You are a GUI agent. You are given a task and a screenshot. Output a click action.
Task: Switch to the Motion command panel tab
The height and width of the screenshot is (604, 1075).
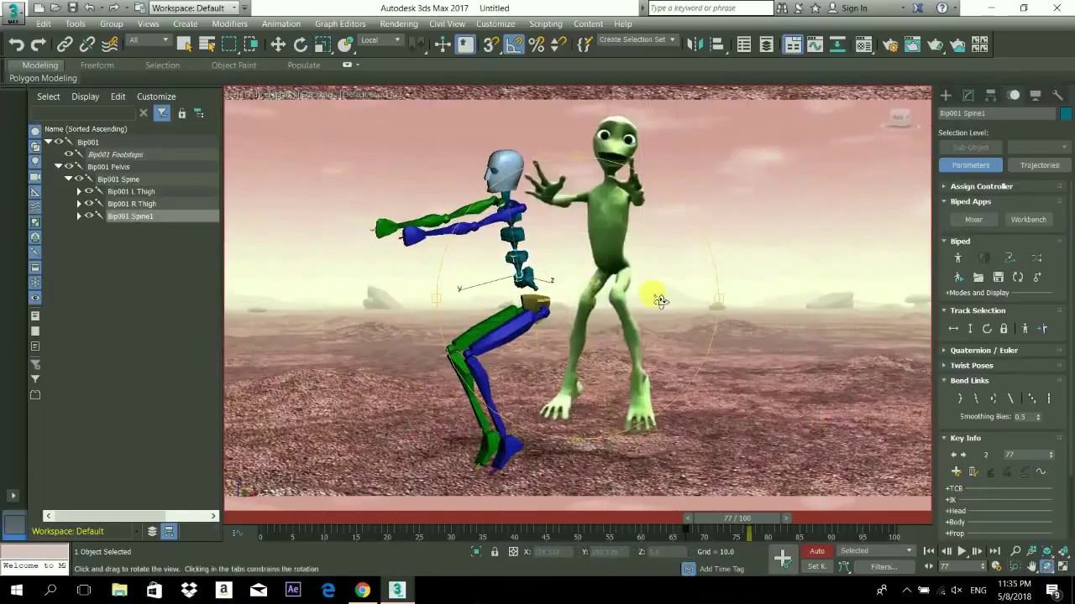pyautogui.click(x=1014, y=96)
